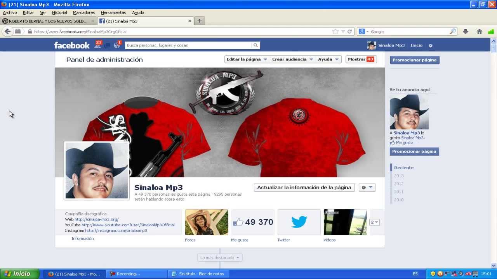Click the Información link
This screenshot has width=497, height=279.
[83, 239]
